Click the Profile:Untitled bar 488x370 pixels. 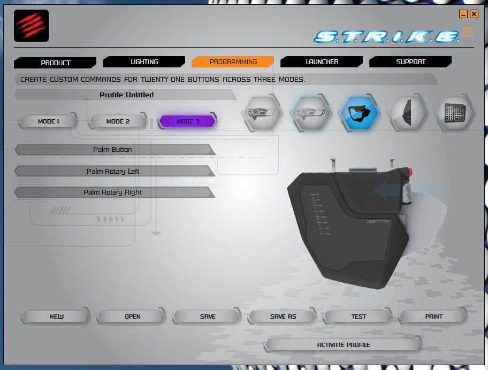click(126, 95)
